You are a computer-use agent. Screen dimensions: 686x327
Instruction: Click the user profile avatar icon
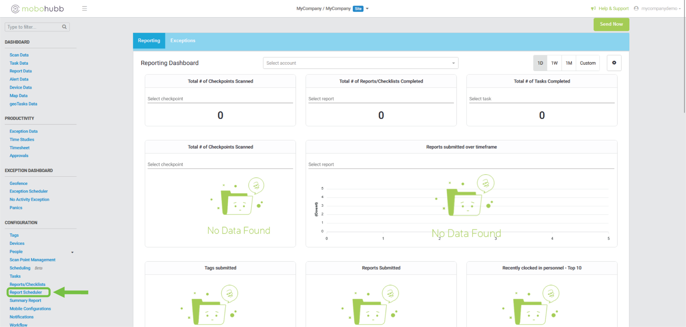[636, 9]
